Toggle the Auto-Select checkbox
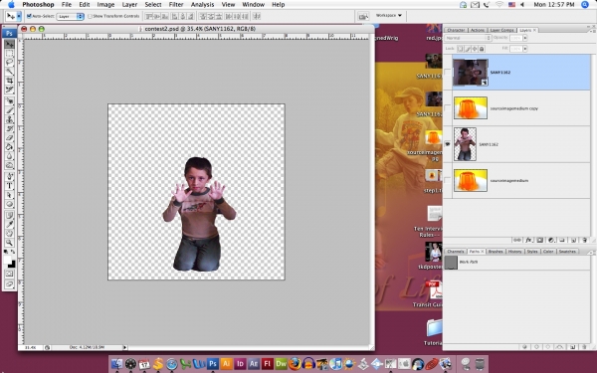This screenshot has height=373, width=597. click(29, 16)
